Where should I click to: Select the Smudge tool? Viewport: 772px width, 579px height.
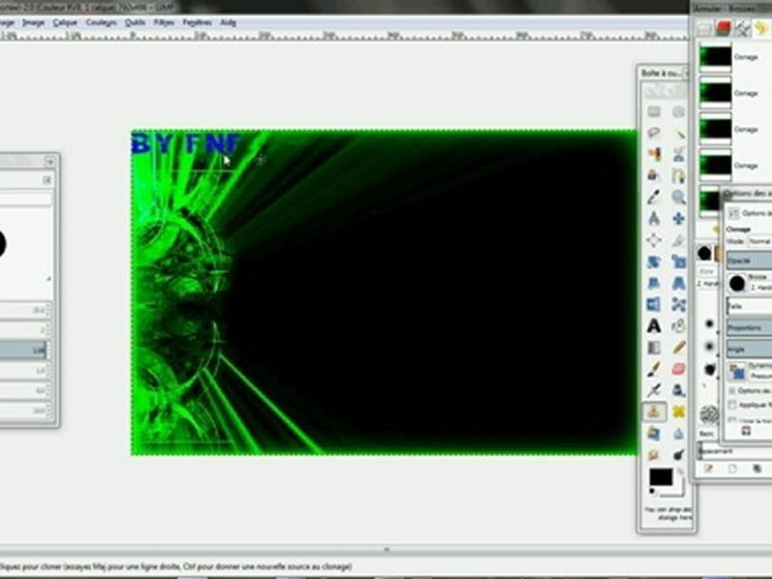point(654,454)
